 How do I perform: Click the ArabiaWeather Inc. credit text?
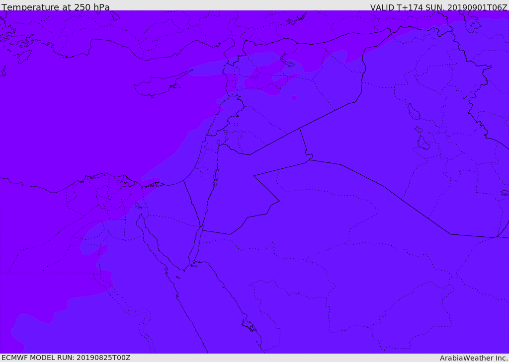point(474,358)
